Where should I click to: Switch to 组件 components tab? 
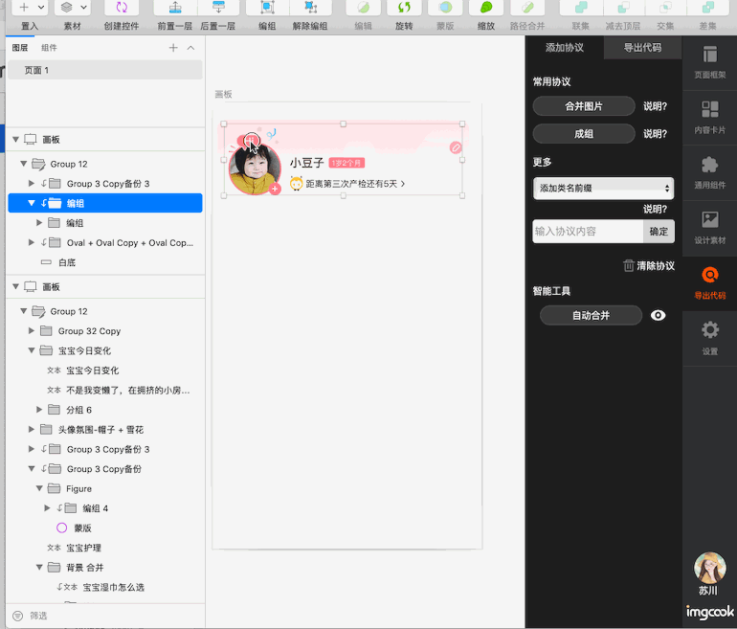click(x=49, y=48)
